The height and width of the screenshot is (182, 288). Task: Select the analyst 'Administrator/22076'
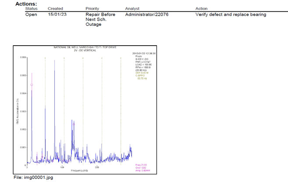pyautogui.click(x=147, y=14)
